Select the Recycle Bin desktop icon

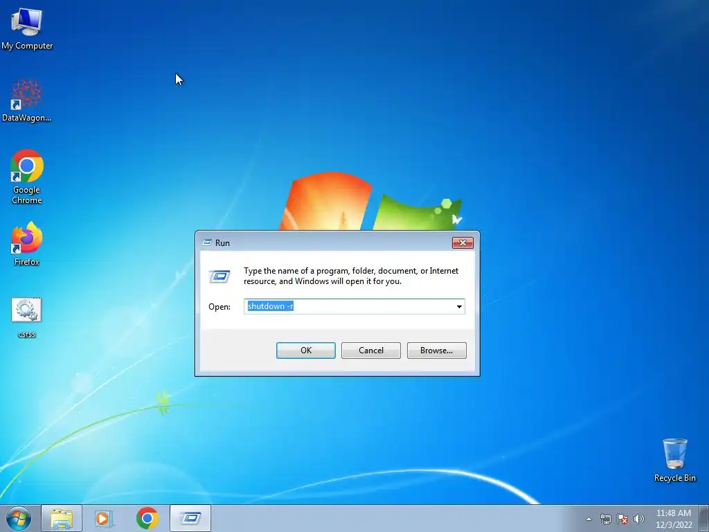coord(674,460)
